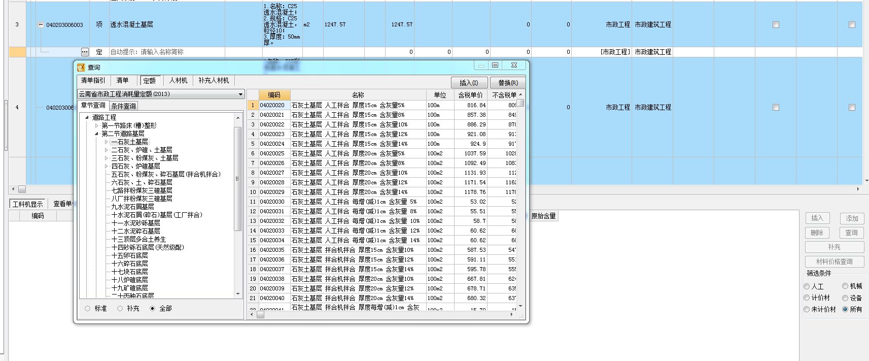Switch to the 清单 tab
Image resolution: width=869 pixels, height=361 pixels.
(x=123, y=80)
